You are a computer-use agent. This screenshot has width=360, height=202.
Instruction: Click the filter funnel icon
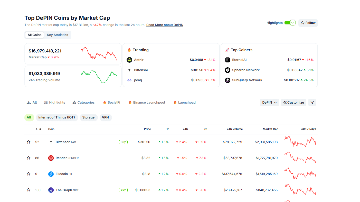click(x=312, y=102)
